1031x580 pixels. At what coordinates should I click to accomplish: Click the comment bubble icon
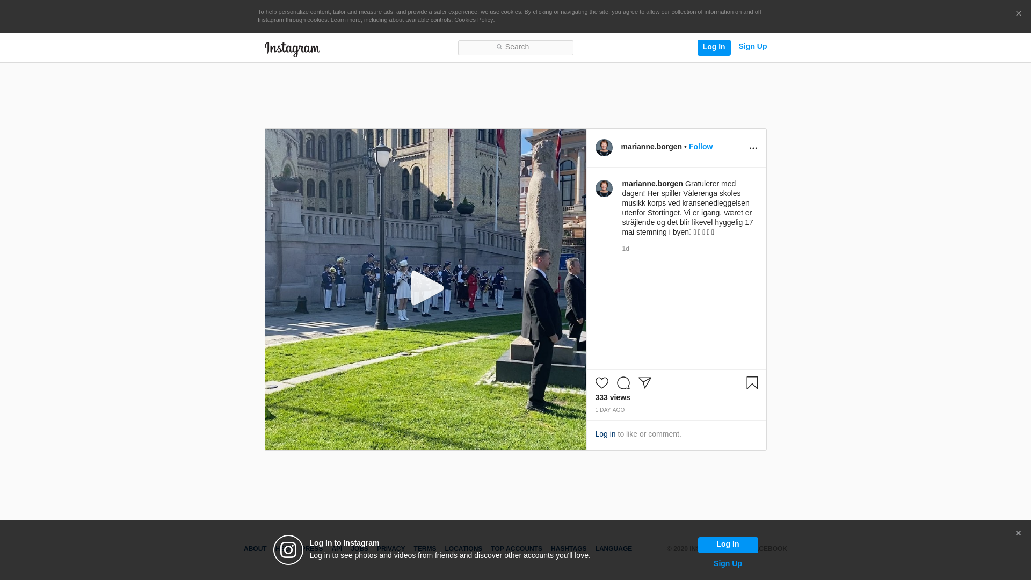[623, 383]
